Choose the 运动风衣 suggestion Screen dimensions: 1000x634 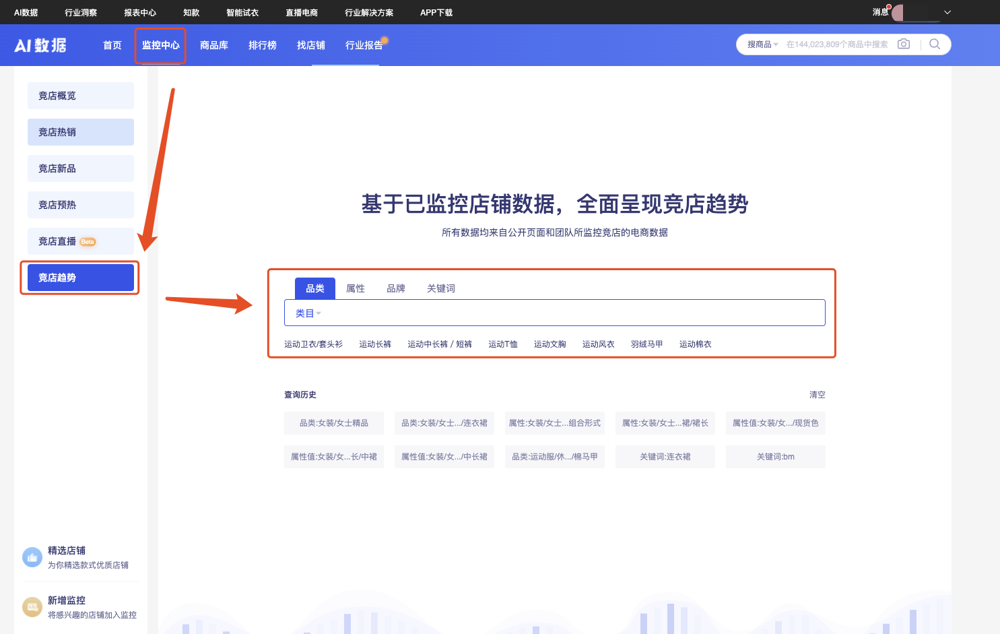click(599, 344)
